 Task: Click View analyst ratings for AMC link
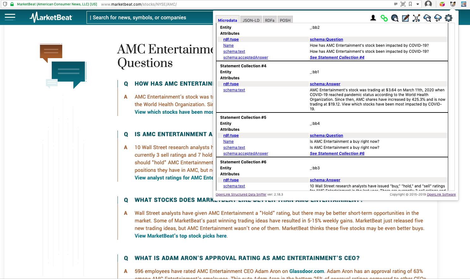[x=174, y=178]
